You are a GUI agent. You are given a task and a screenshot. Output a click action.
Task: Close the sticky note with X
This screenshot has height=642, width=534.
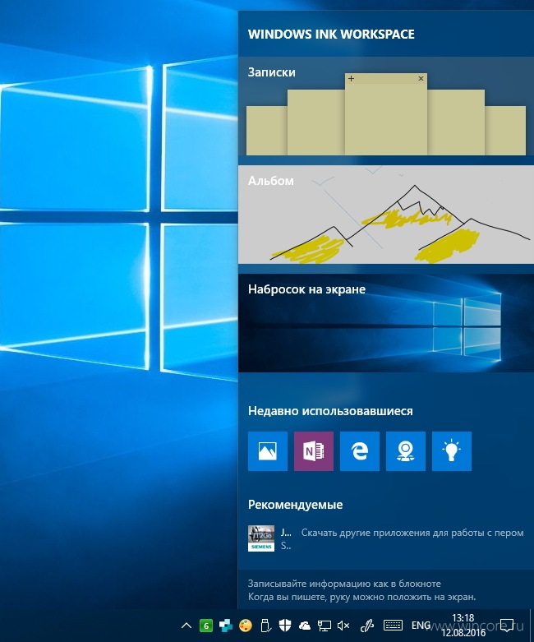pyautogui.click(x=421, y=78)
